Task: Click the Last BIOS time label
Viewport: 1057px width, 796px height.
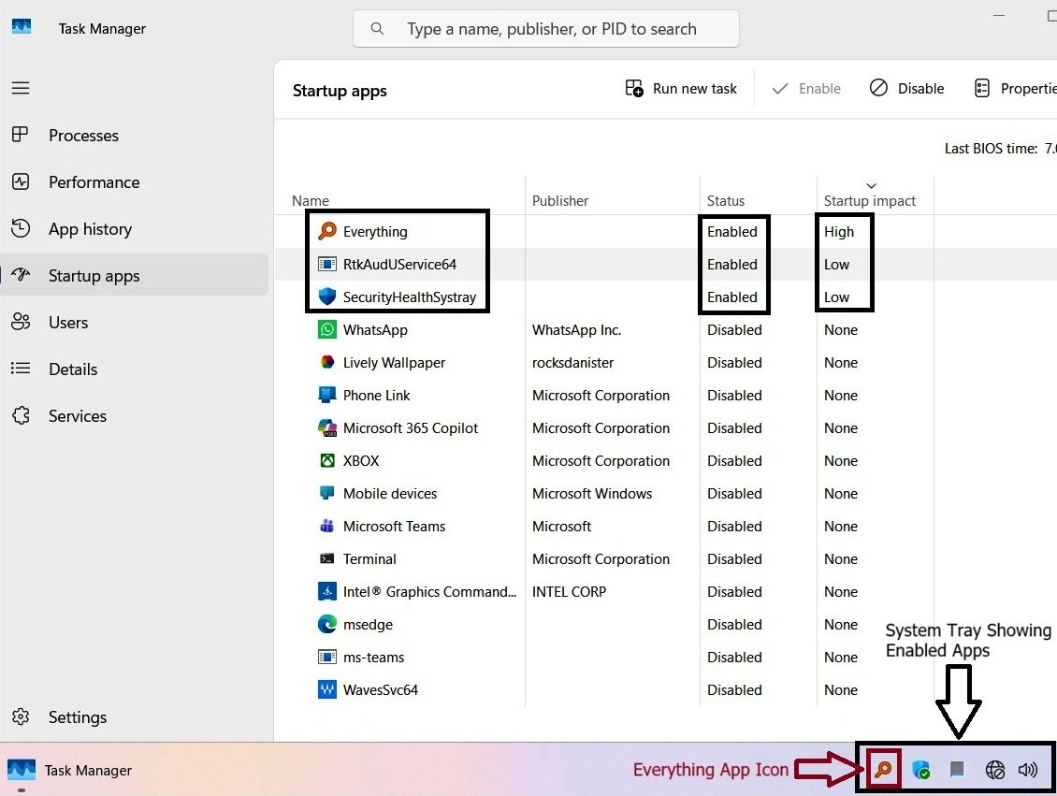Action: 991,149
